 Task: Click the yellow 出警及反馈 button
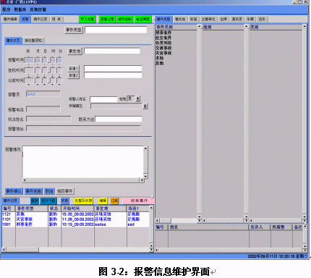pos(83,201)
